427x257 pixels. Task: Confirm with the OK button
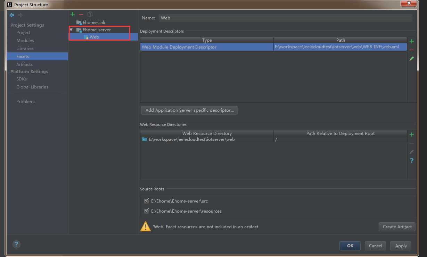(350, 246)
